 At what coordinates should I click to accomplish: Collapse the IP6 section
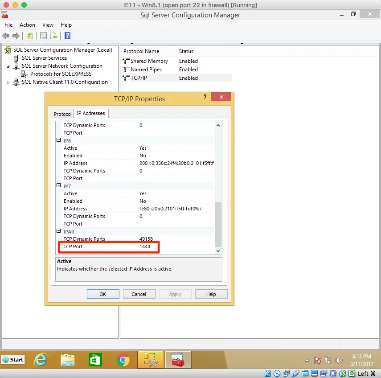[58, 140]
